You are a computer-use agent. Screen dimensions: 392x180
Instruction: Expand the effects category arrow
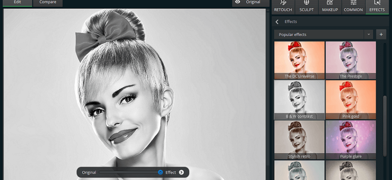[369, 35]
